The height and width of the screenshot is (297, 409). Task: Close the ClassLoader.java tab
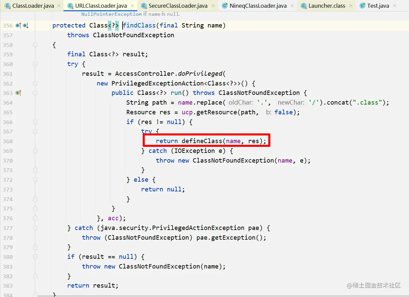(59, 6)
